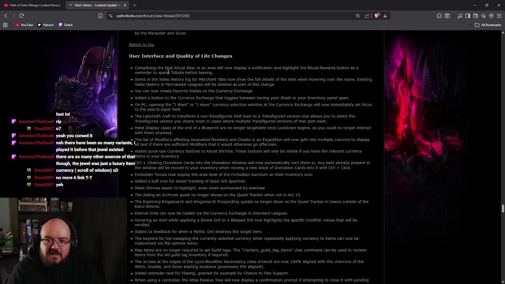The height and width of the screenshot is (284, 505).
Task: Bookmark this page with the bookmark icon
Action: [x=100, y=16]
